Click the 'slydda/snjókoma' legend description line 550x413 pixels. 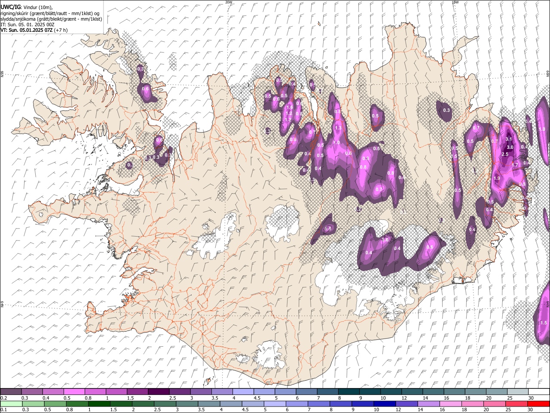pos(51,19)
